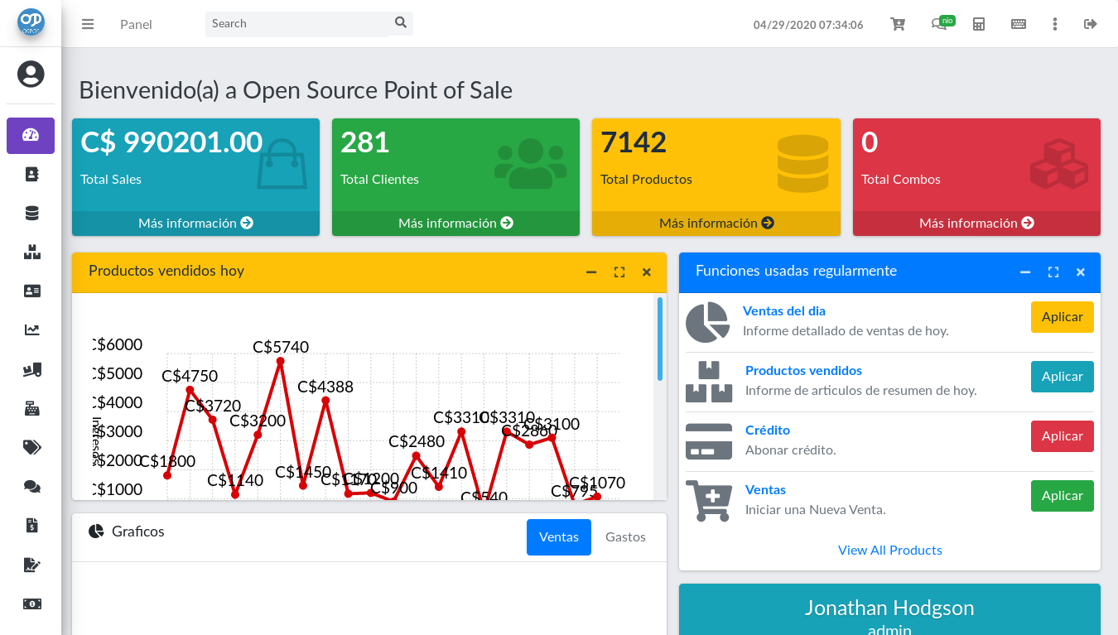Collapse the Funciones usadas regularmente panel
The height and width of the screenshot is (635, 1118).
[x=1025, y=272]
